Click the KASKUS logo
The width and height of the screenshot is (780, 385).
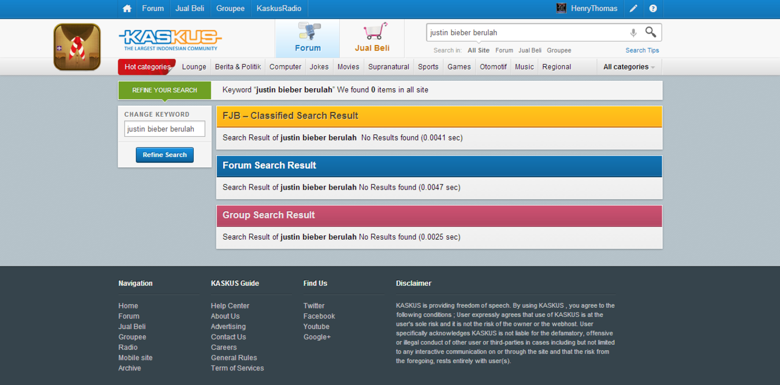point(170,40)
